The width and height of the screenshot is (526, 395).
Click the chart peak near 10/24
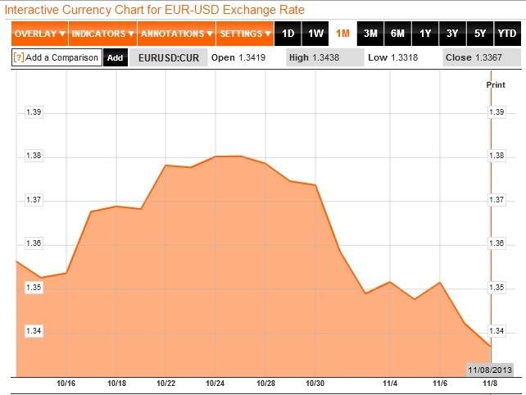(216, 156)
